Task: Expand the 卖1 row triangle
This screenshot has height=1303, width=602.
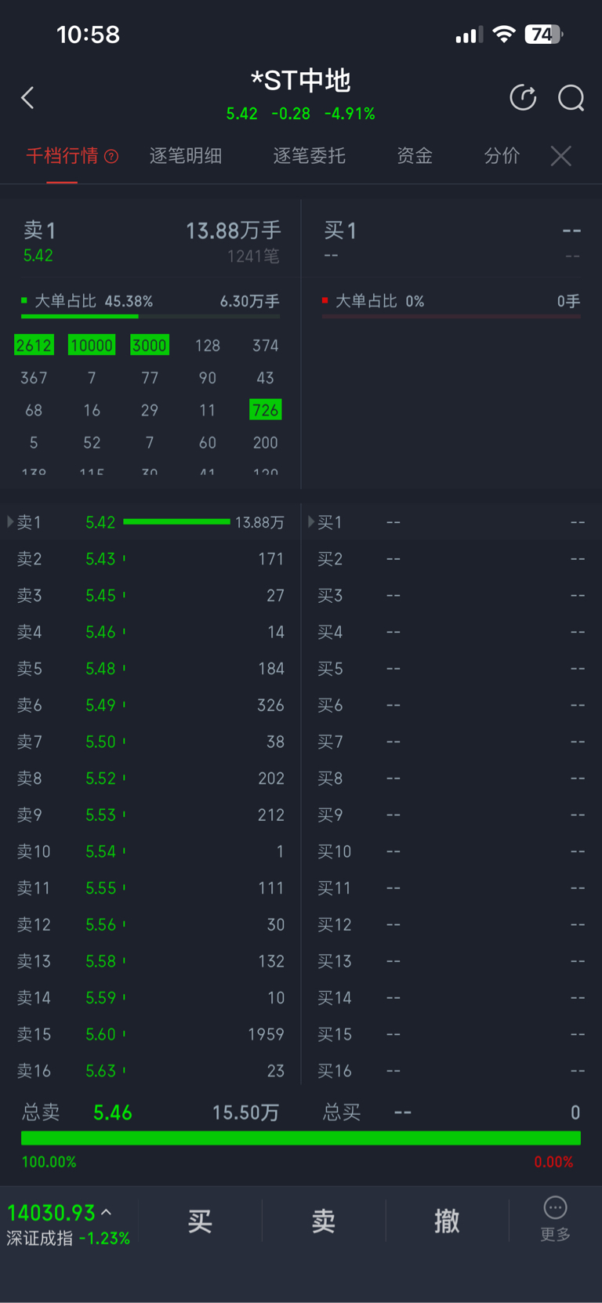Action: pos(10,522)
